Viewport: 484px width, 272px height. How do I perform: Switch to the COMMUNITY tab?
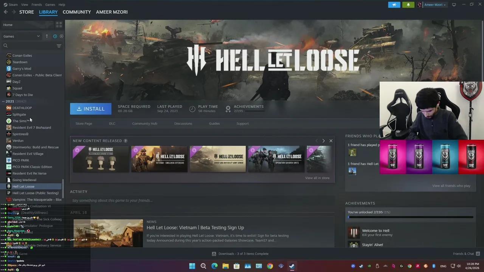click(x=77, y=12)
